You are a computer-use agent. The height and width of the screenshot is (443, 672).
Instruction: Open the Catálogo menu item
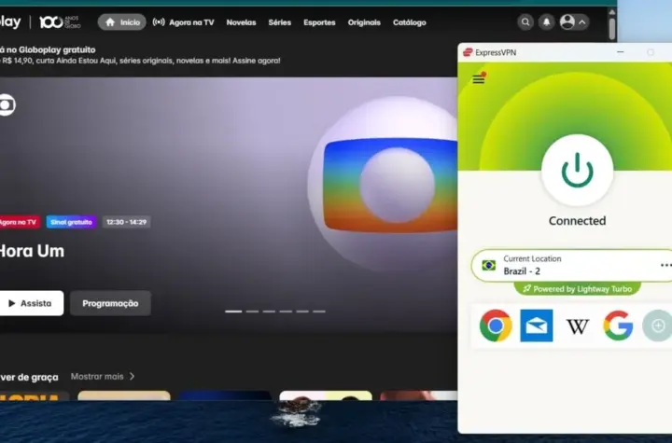(410, 22)
